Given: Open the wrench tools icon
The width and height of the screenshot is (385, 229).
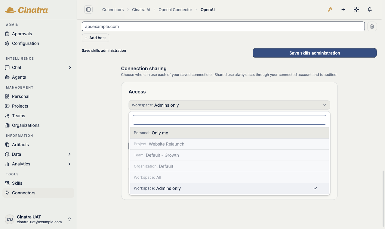Looking at the screenshot, I should click(330, 10).
